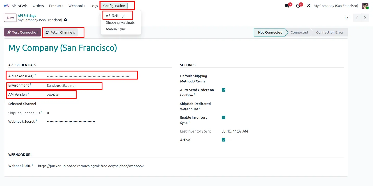Click help tooltip beside Webhook Secret
The image size is (373, 186).
(x=36, y=121)
